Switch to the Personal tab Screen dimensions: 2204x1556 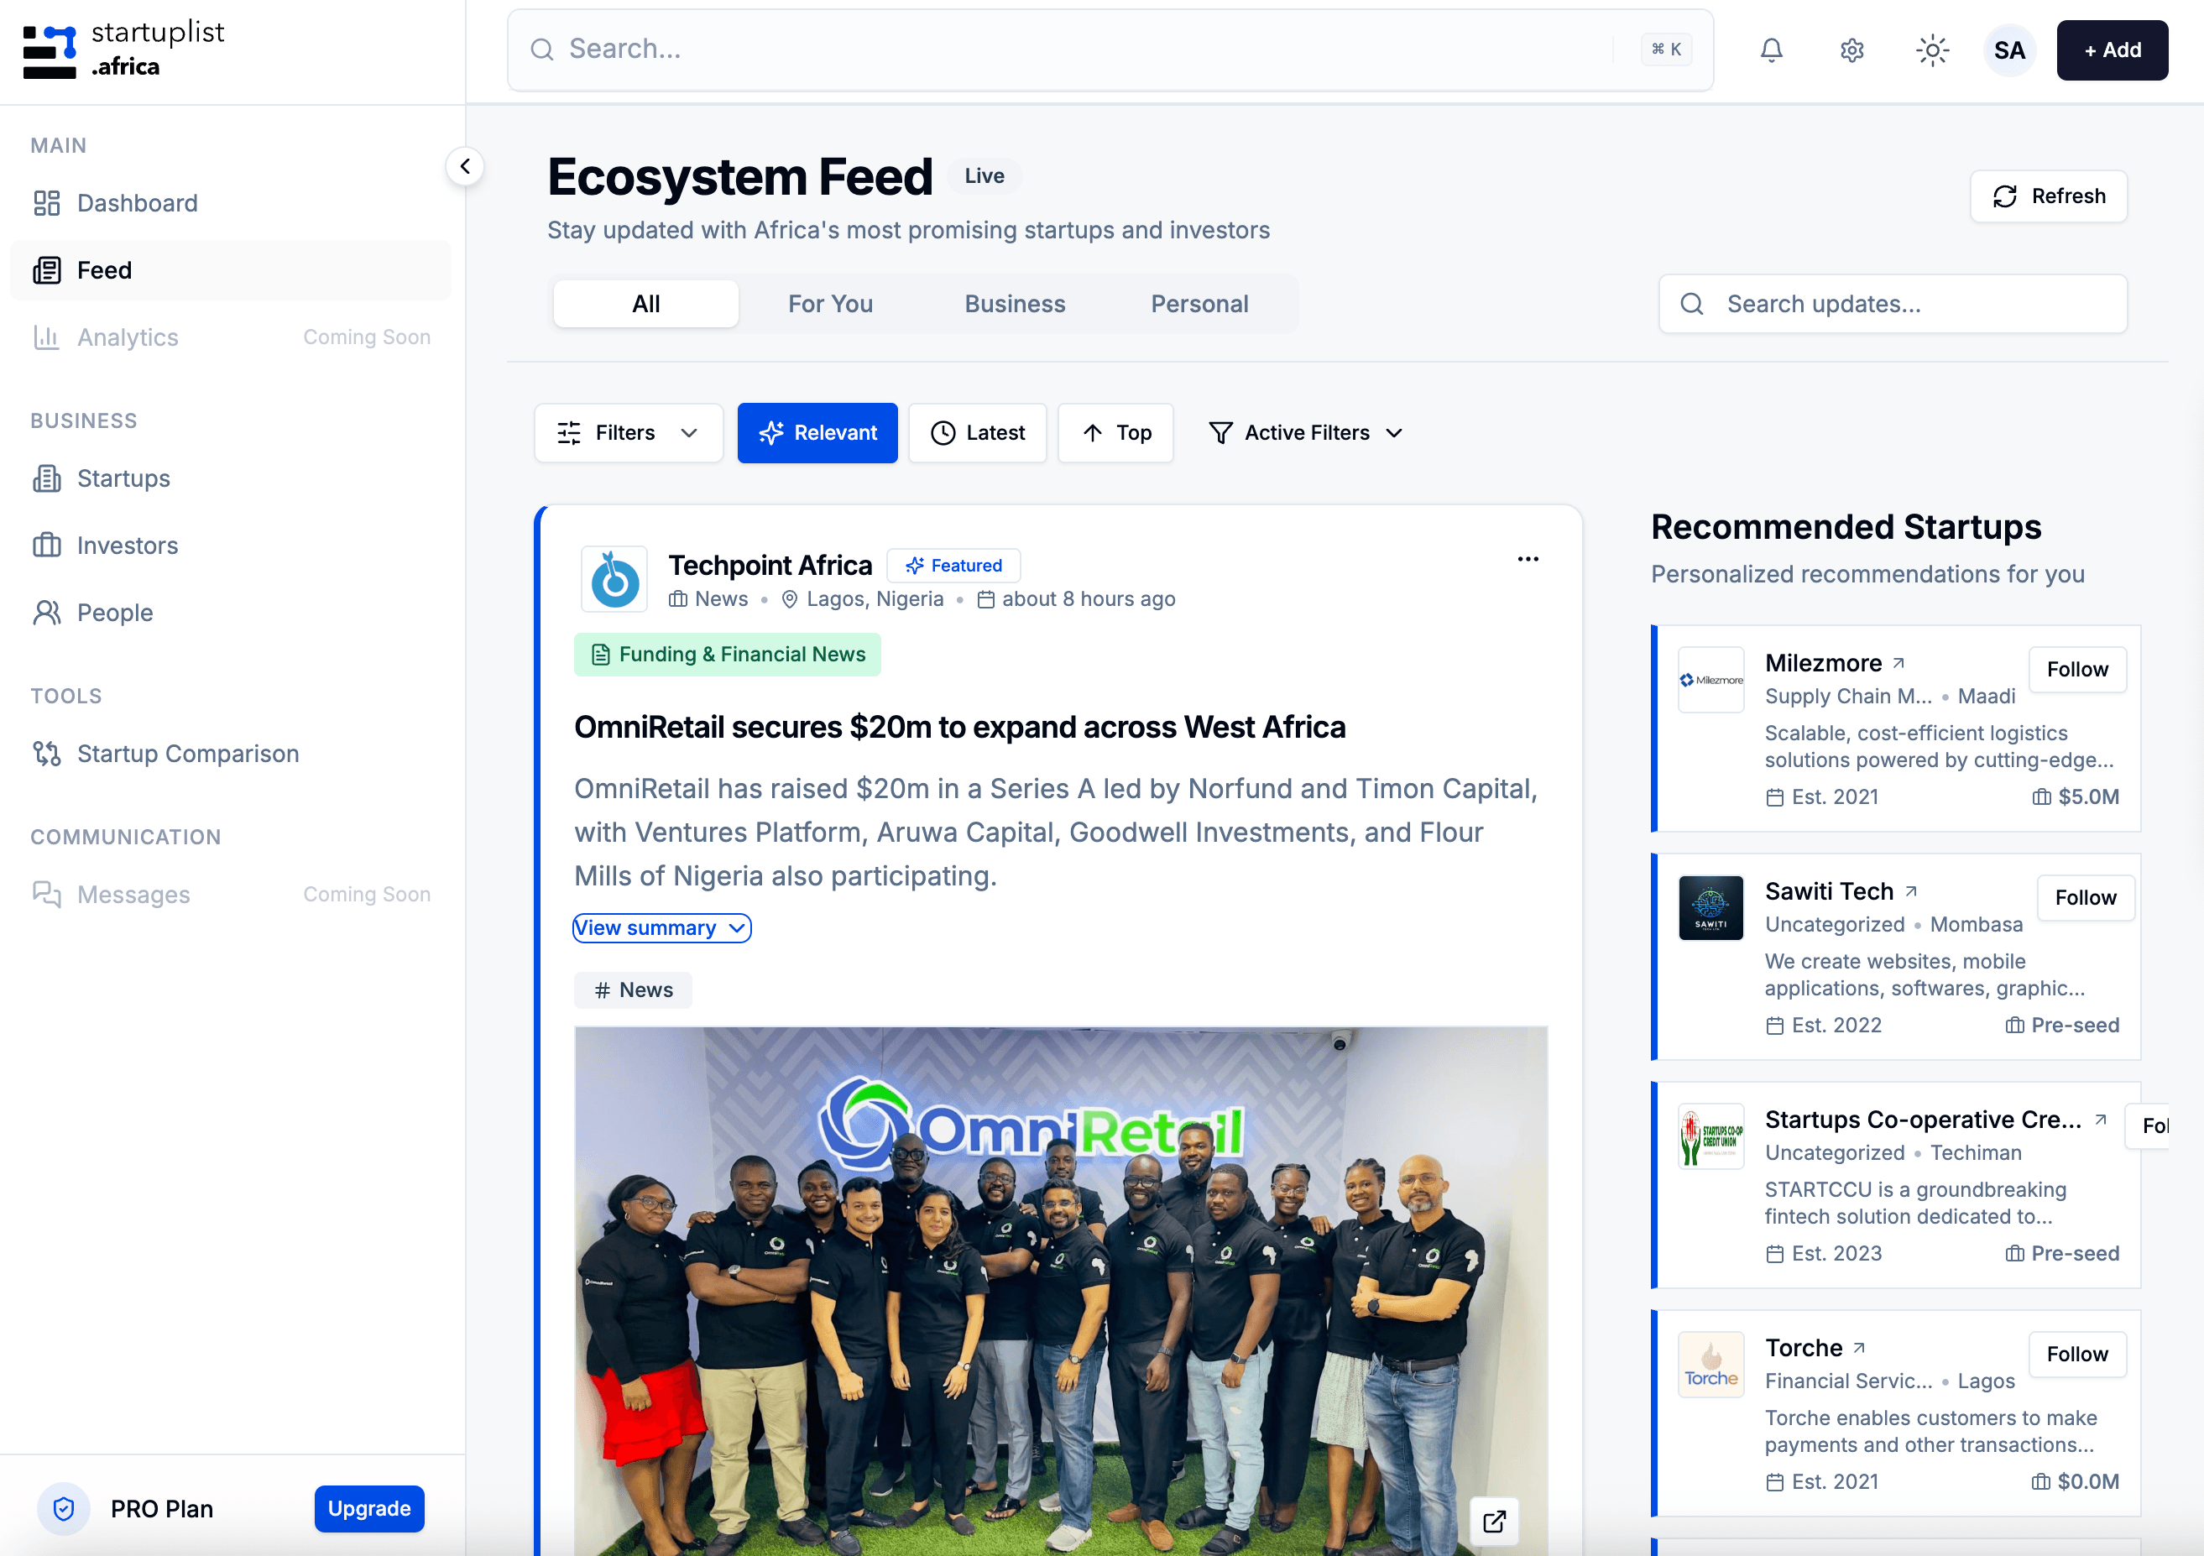coord(1199,305)
